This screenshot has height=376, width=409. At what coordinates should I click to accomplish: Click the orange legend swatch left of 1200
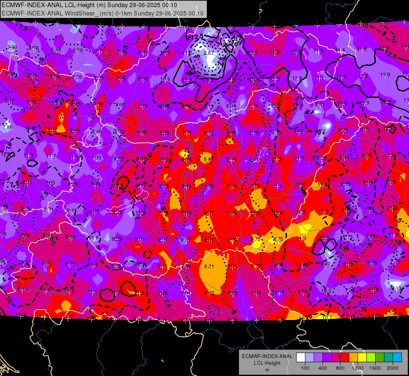click(353, 358)
